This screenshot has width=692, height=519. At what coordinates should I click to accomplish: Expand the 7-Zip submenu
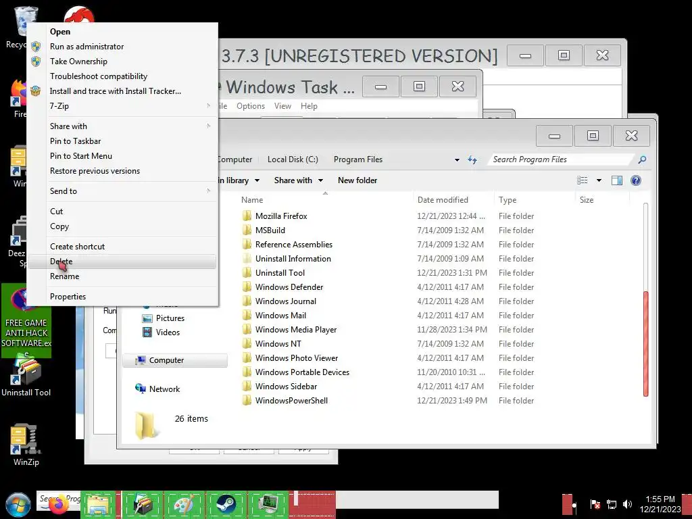coord(122,106)
